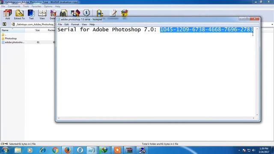Open the WinRAR File menu

coord(3,6)
